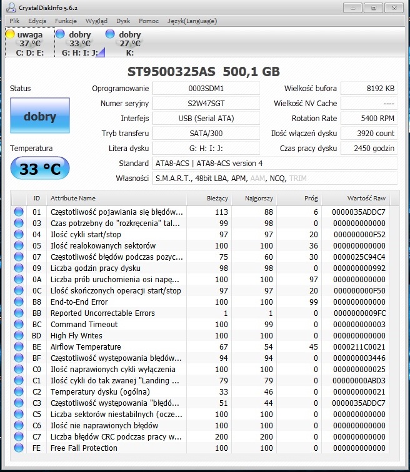Click the interface field USB (Serial ATA)
Viewport: 410px width, 472px height.
click(x=206, y=118)
